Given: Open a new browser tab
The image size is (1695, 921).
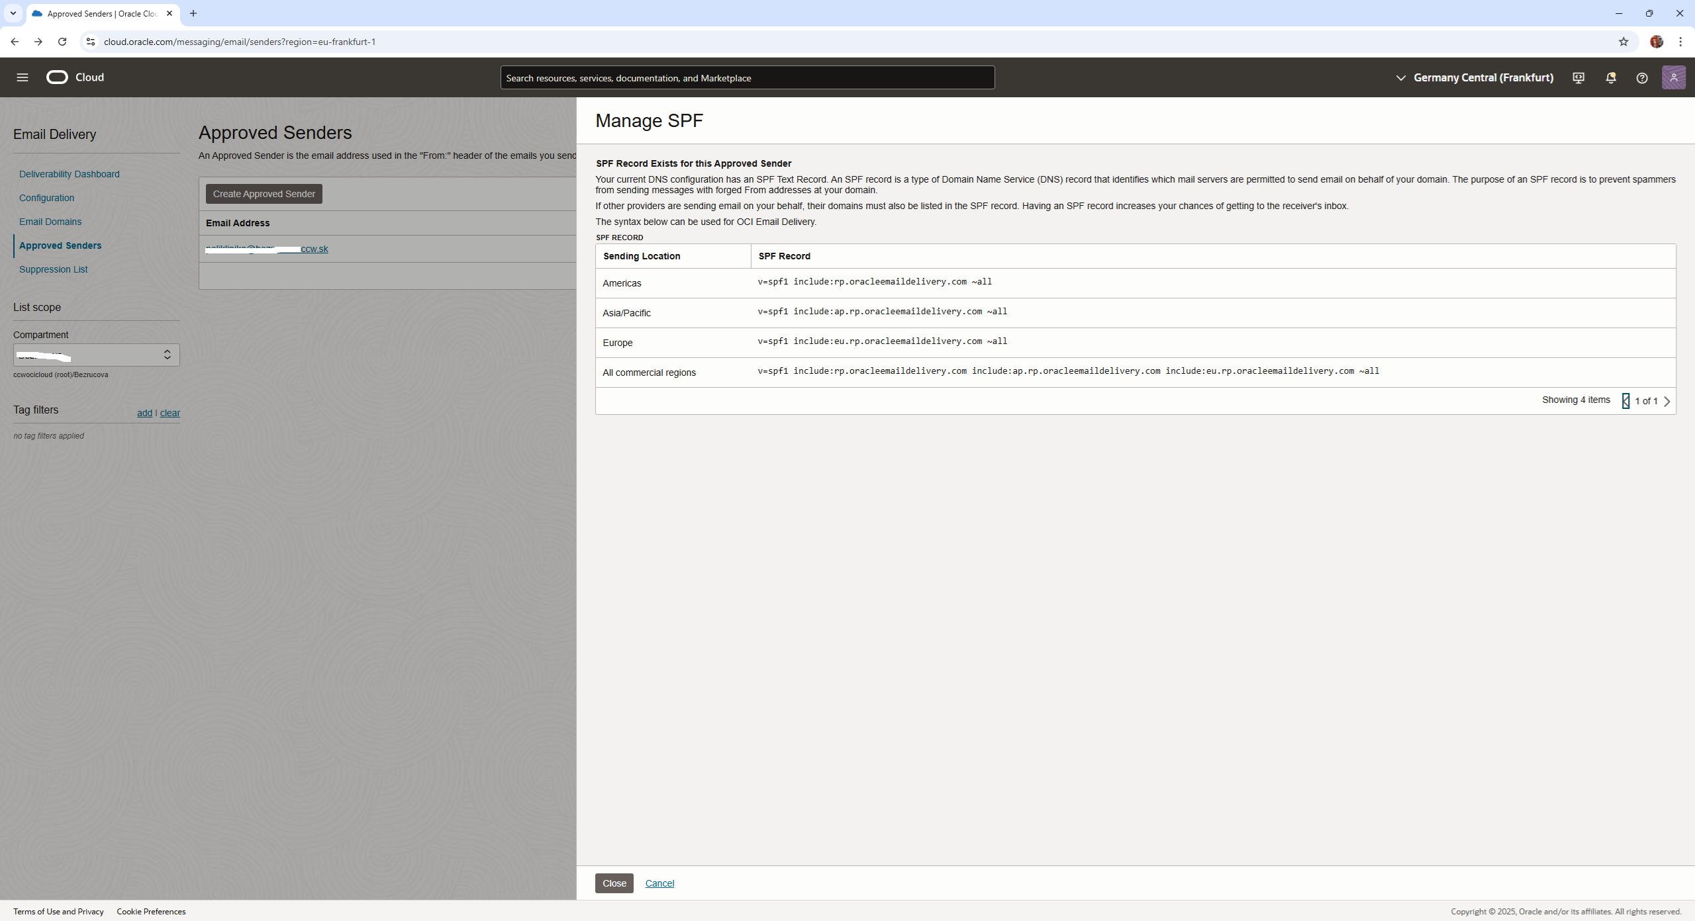Looking at the screenshot, I should click(193, 13).
